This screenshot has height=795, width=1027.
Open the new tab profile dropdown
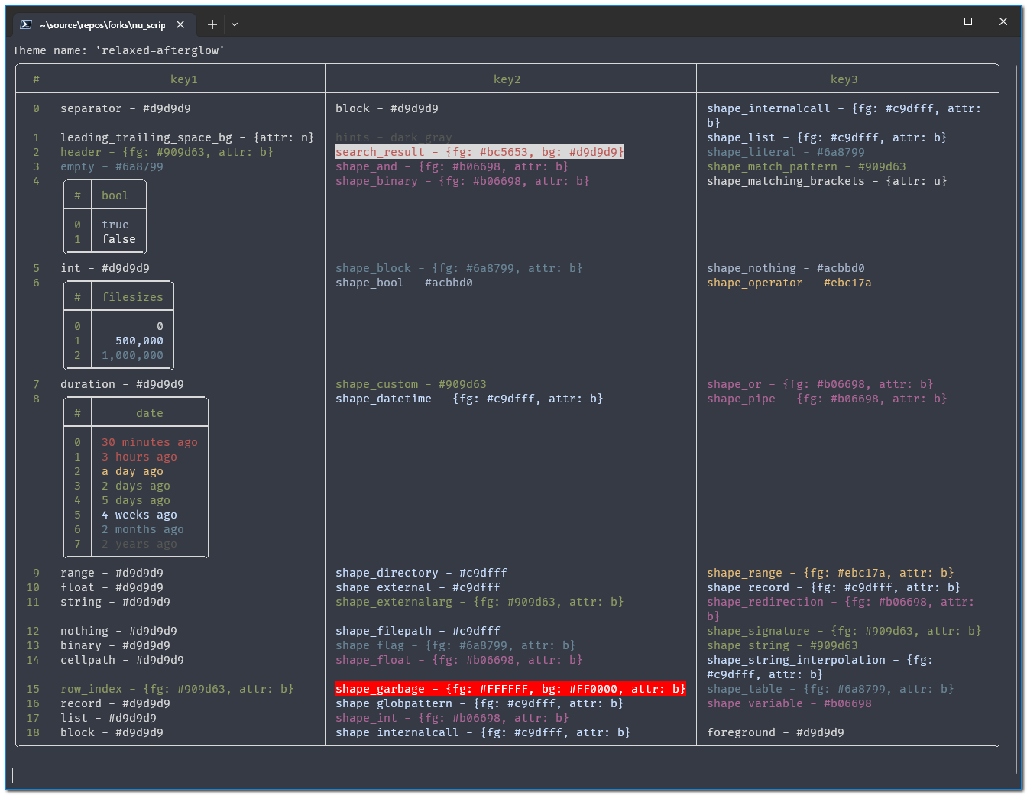tap(235, 24)
